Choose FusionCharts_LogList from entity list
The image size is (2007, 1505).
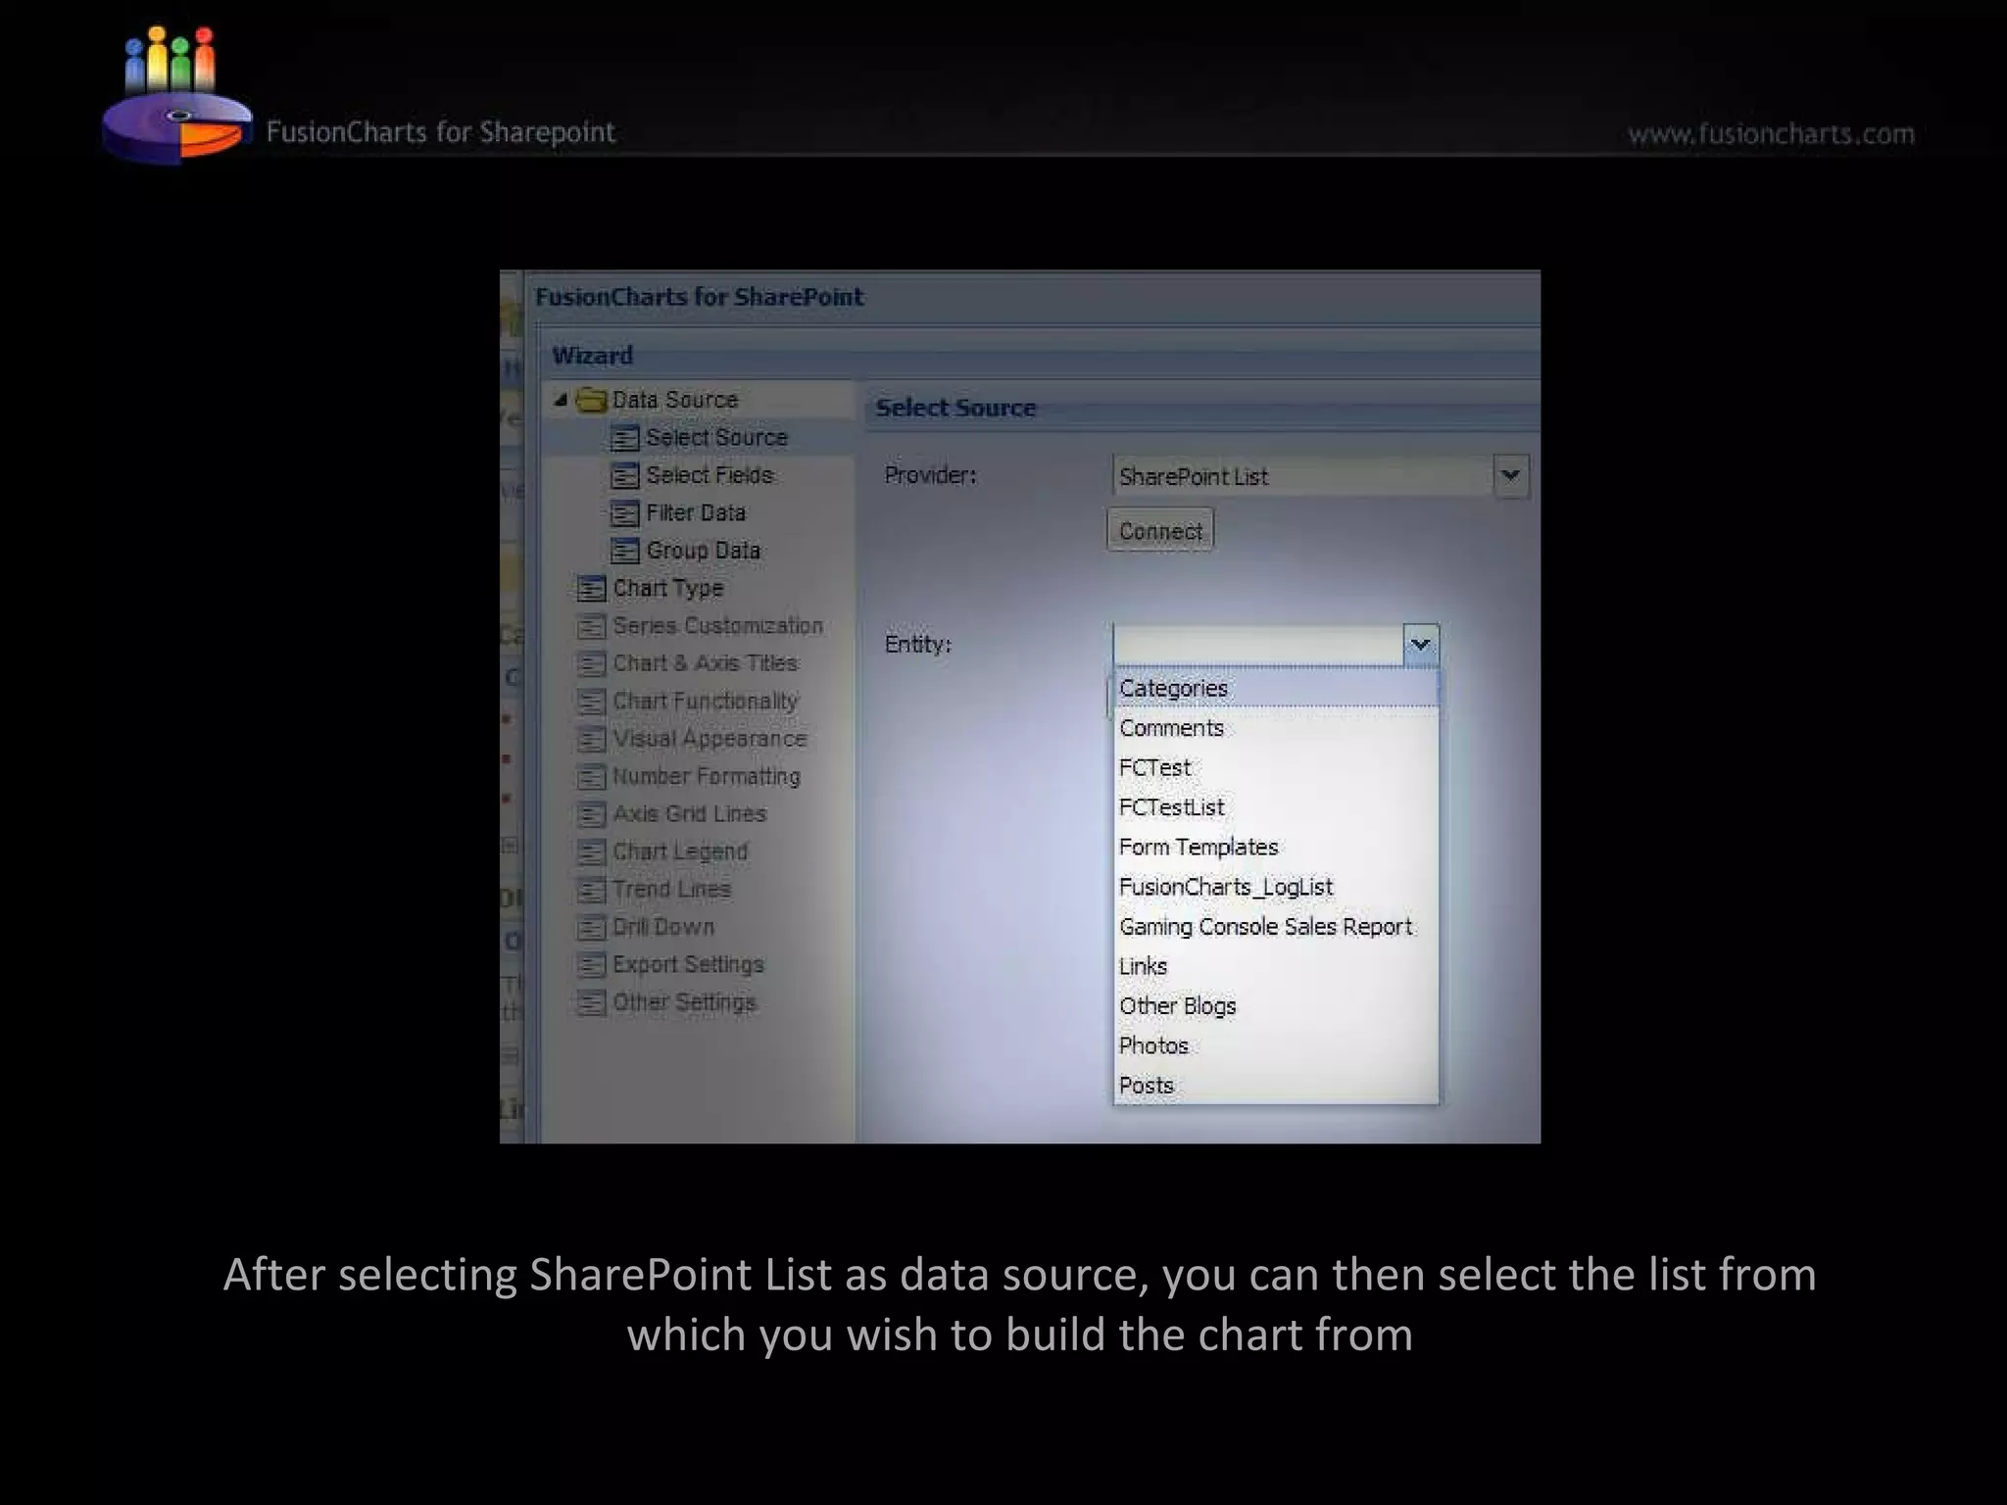click(x=1276, y=887)
